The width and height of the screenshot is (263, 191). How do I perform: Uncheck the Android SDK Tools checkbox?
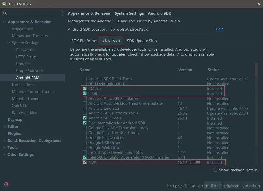85,118
